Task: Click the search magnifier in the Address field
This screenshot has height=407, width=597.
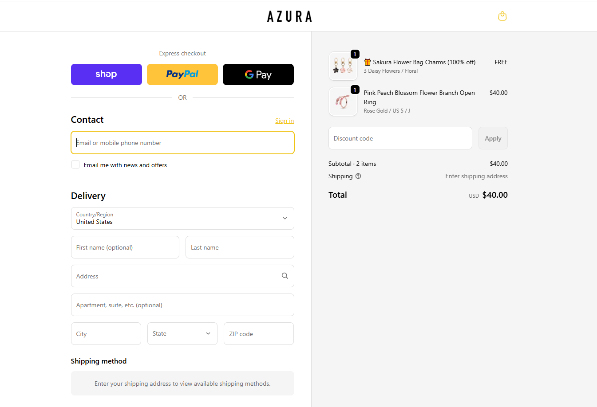Action: coord(285,275)
